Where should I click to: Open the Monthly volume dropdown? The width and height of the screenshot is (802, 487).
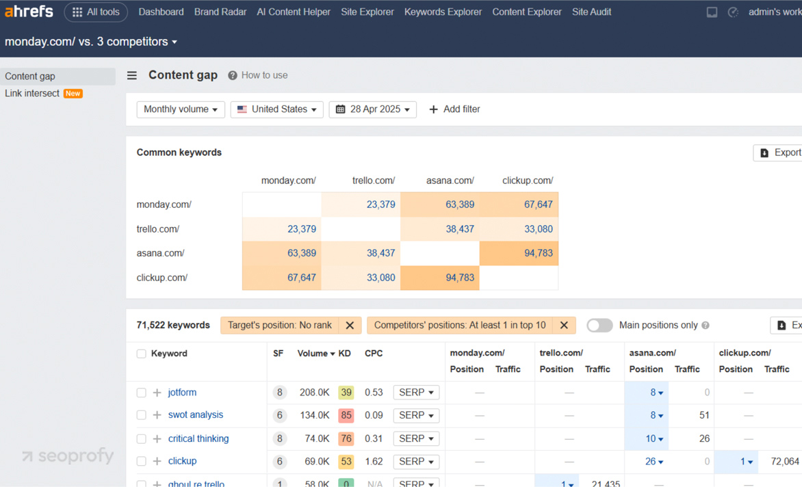(181, 109)
